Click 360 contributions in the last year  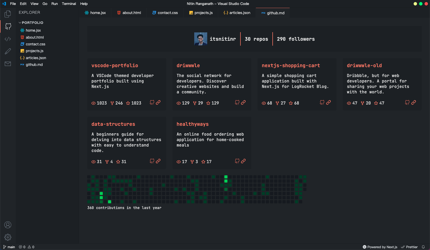124,208
